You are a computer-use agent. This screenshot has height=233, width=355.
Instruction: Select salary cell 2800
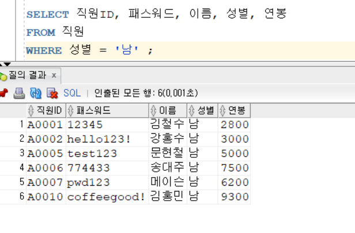[235, 125]
